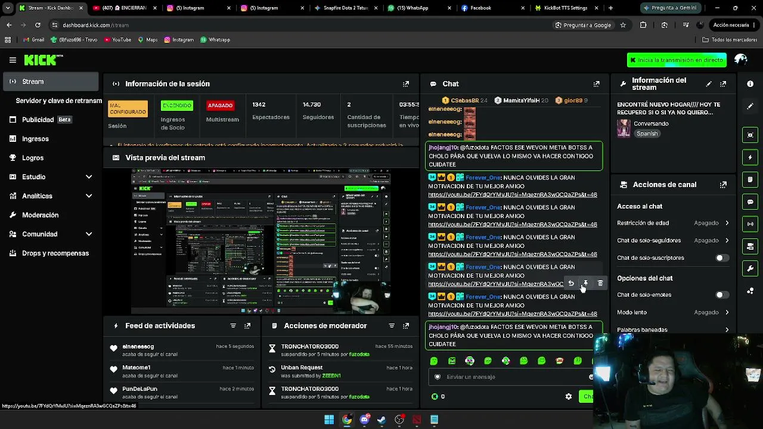Open Steam from the taskbar
Viewport: 763px width, 429px height.
point(381,419)
